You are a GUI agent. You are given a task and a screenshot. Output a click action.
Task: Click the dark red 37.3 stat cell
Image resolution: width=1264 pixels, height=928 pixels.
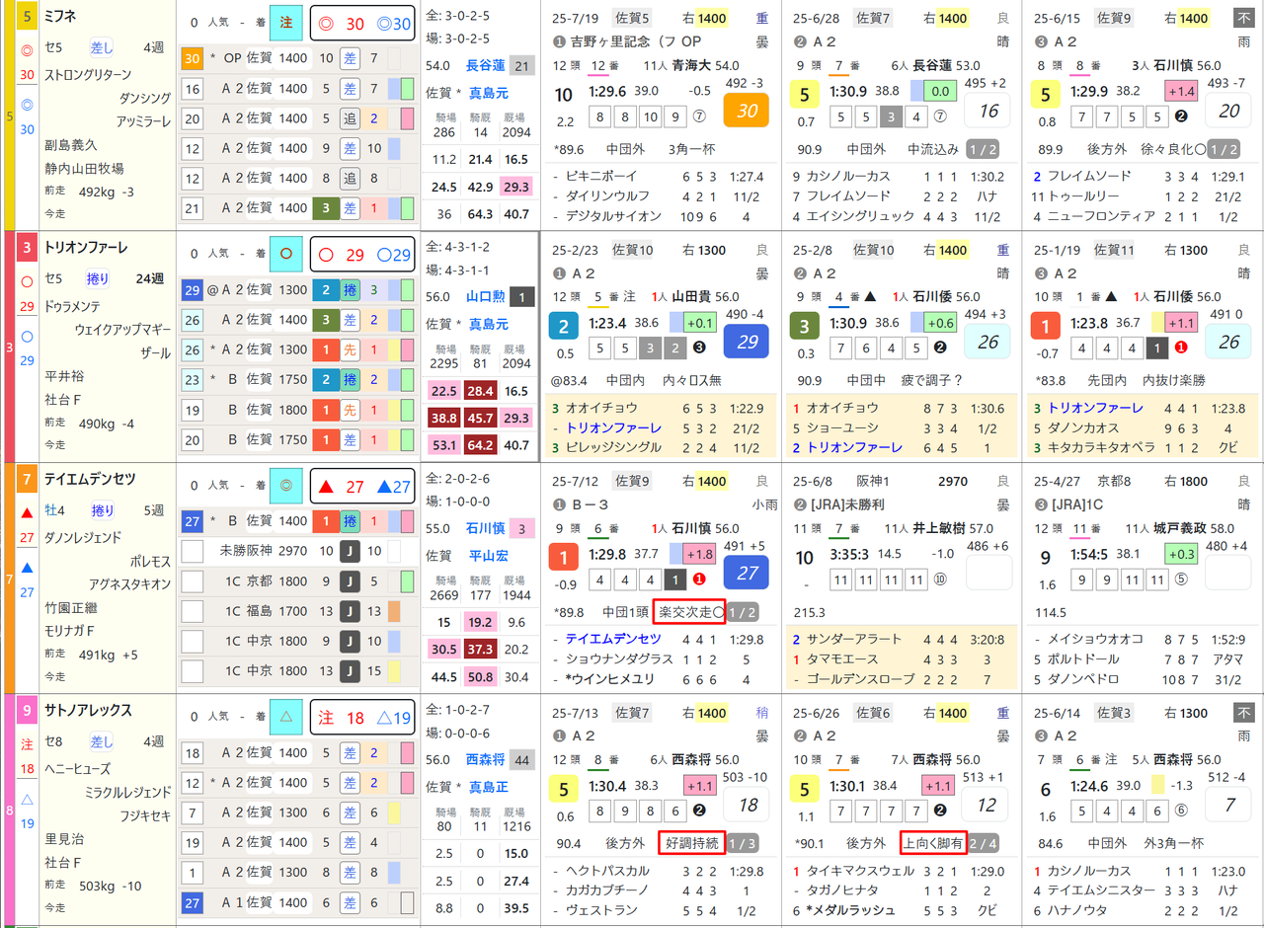pos(479,649)
